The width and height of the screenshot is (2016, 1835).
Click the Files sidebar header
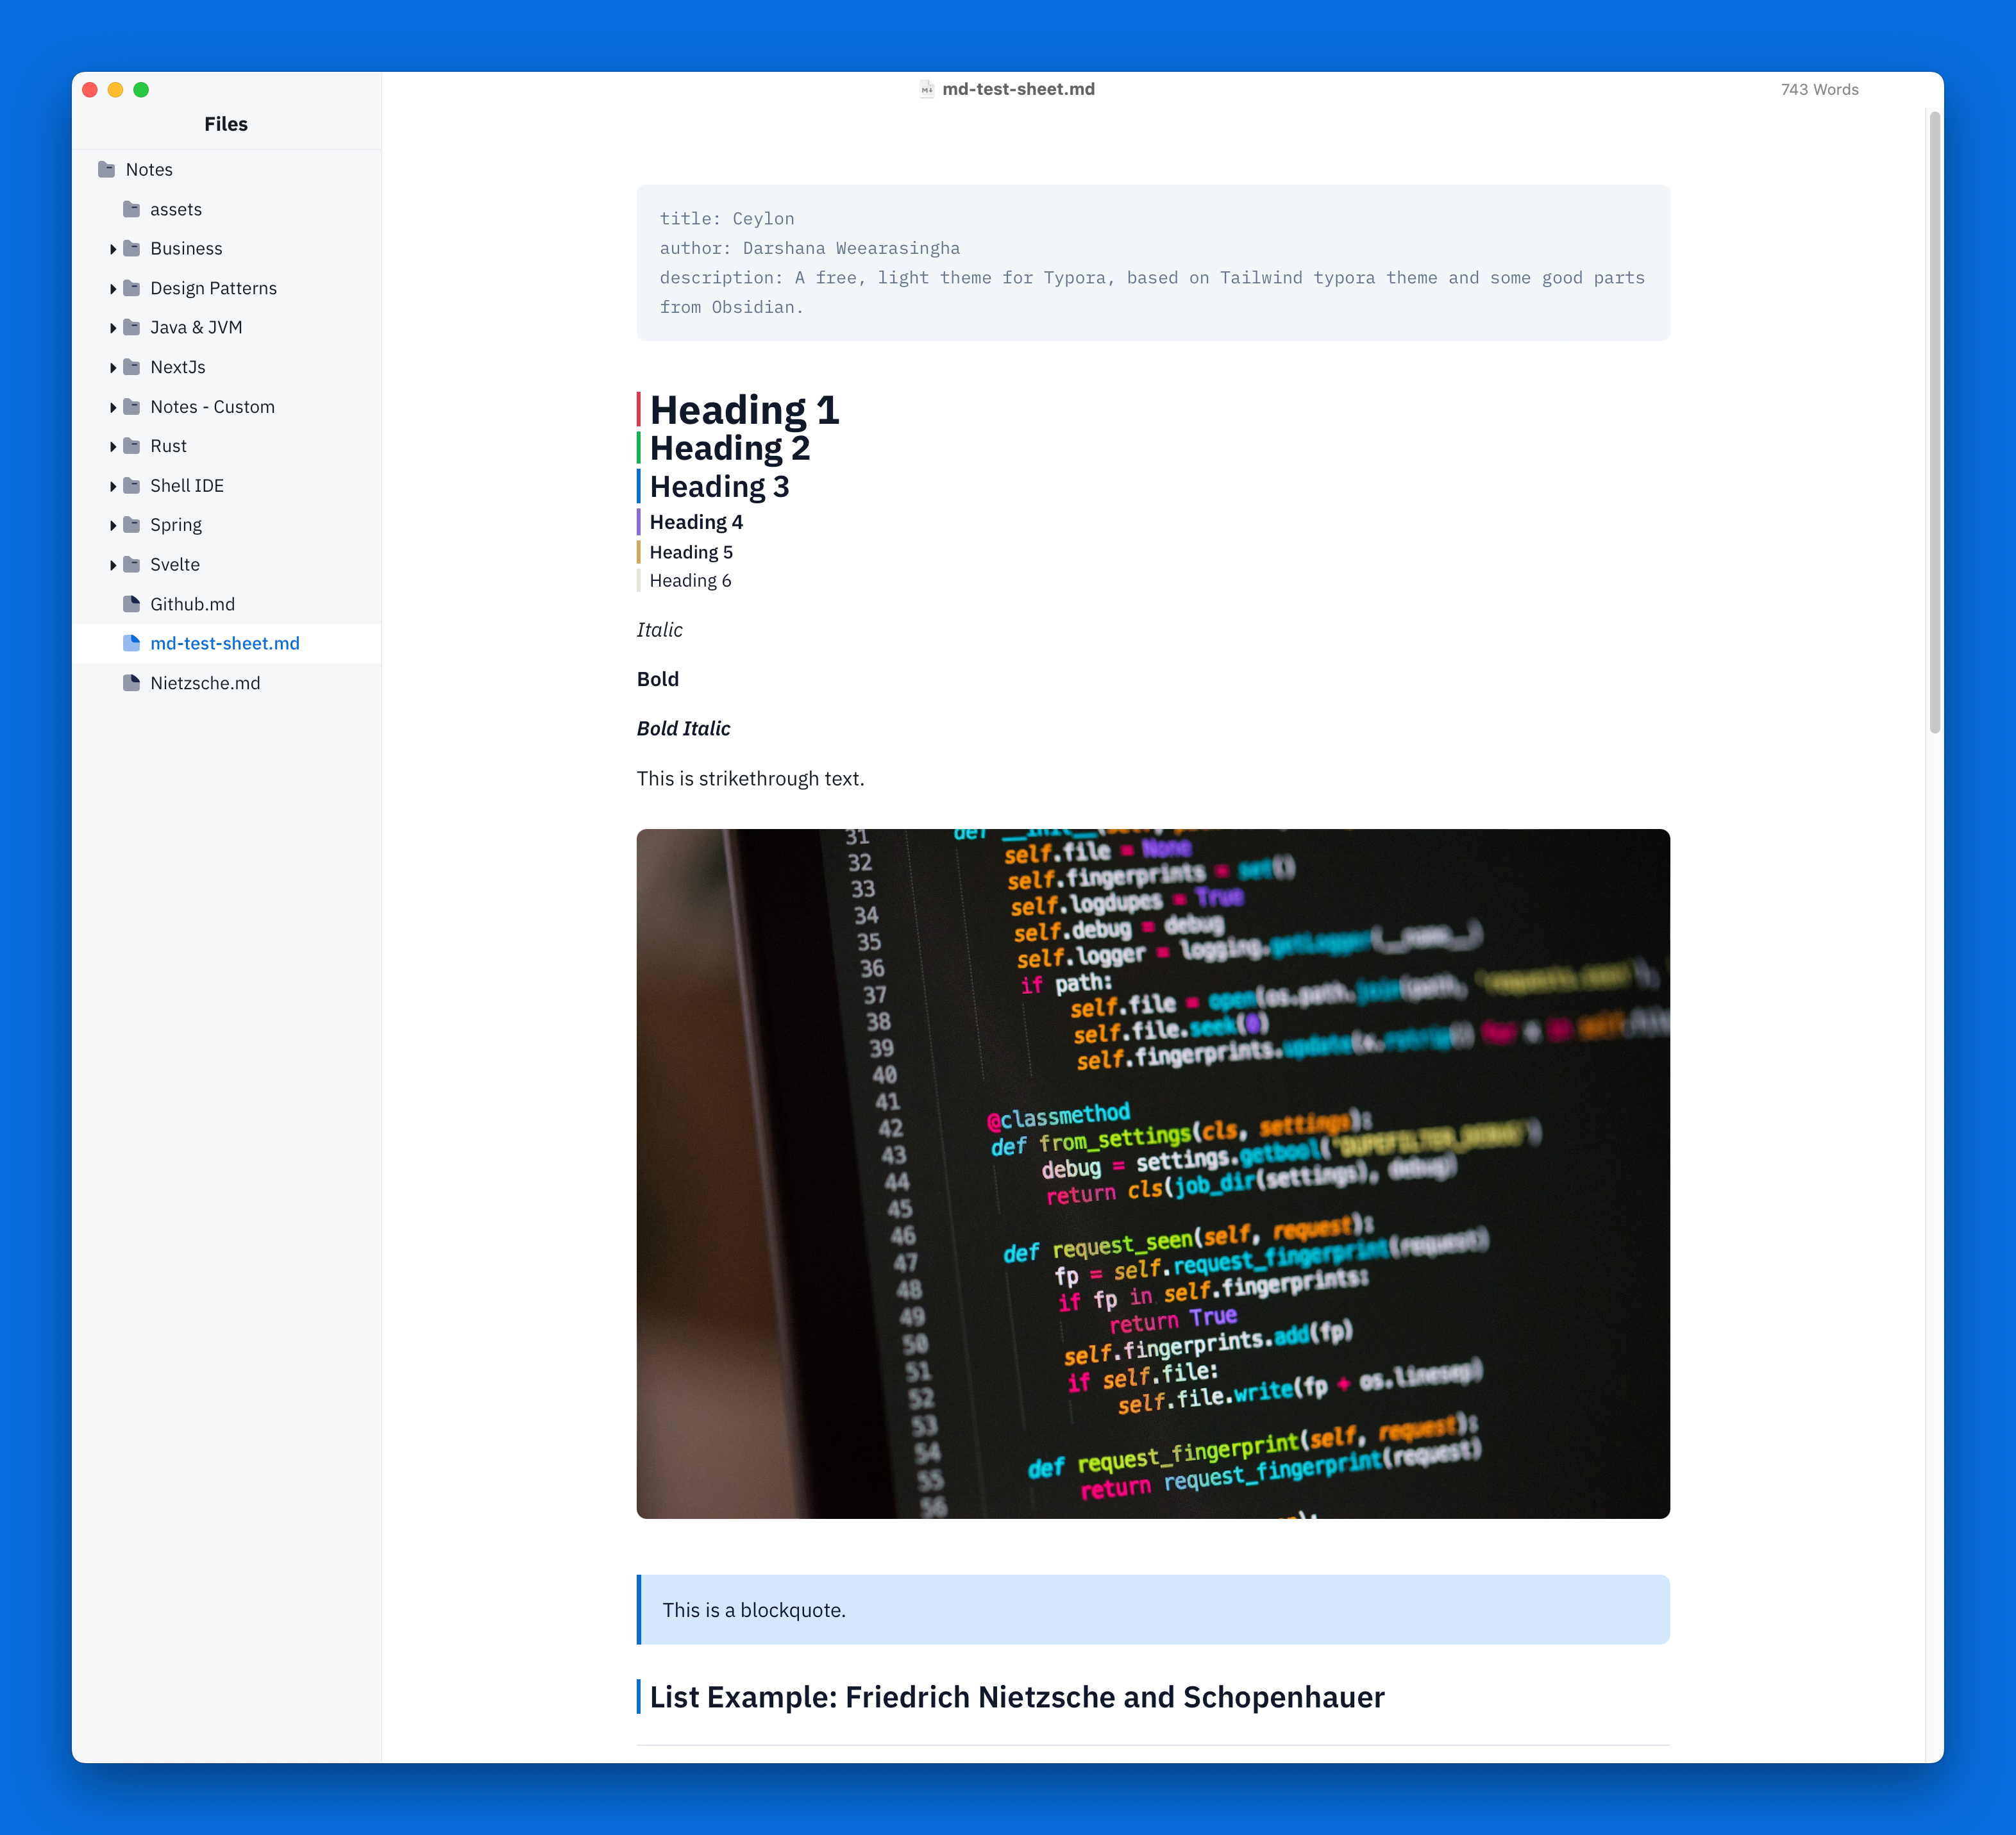(x=226, y=124)
